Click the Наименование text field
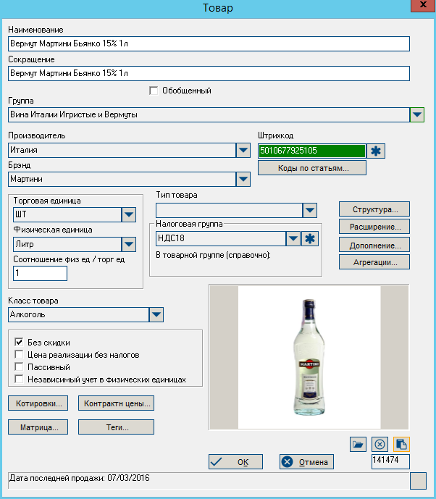The height and width of the screenshot is (499, 436). pyautogui.click(x=209, y=44)
